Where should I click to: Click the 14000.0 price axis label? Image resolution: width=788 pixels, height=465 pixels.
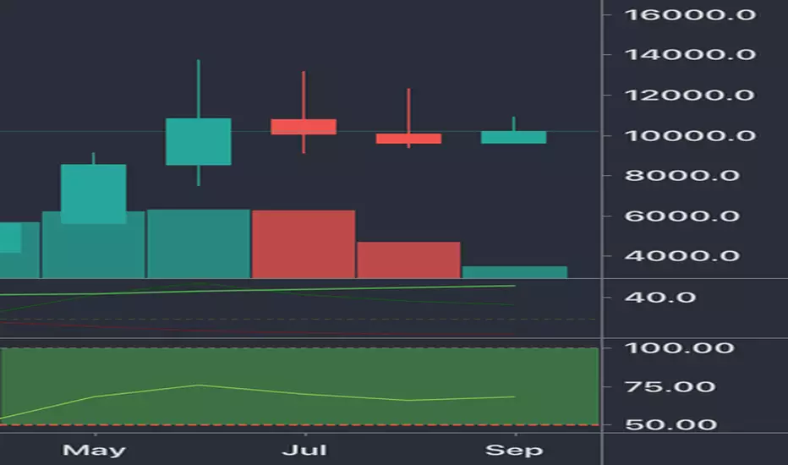pyautogui.click(x=690, y=54)
